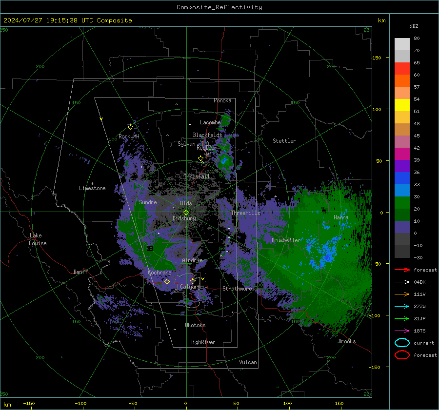Click the magenta 18TS arrow icon
The width and height of the screenshot is (439, 410).
click(x=402, y=331)
